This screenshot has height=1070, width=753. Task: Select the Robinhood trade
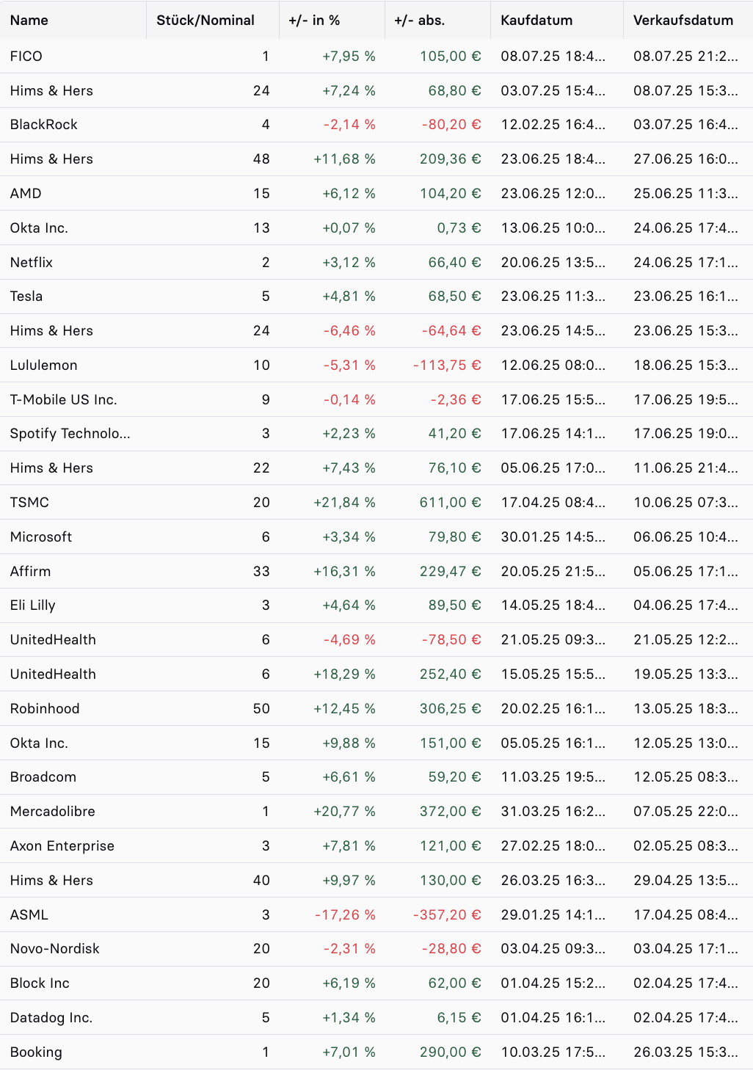(376, 709)
